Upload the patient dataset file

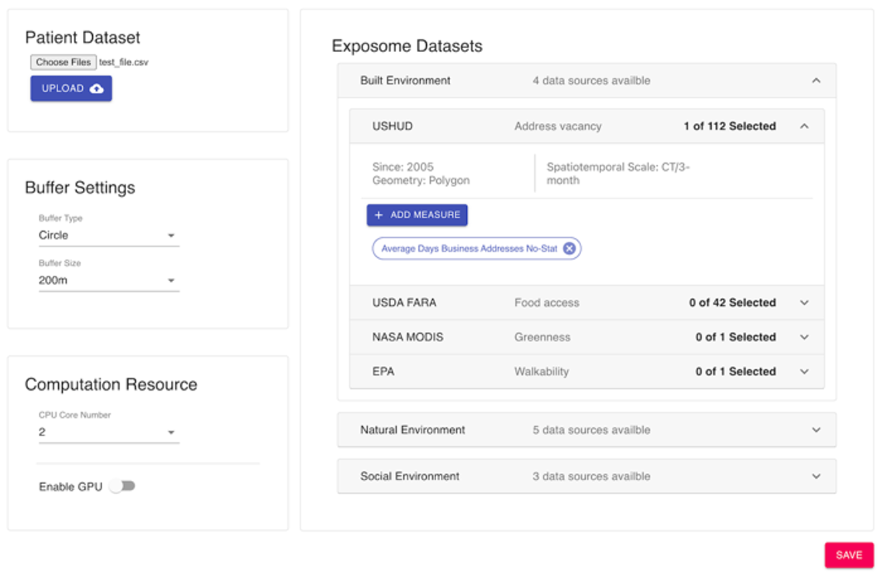click(x=71, y=88)
